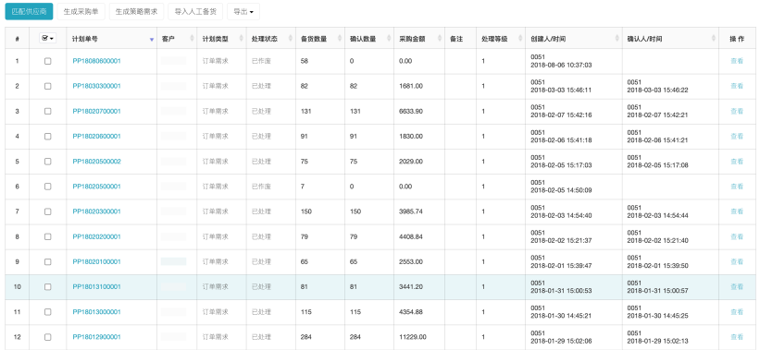Open plan PP18020700001 link
Screen dimensions: 760x350
96,111
